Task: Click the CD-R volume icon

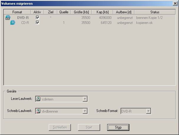Action: click(x=12, y=23)
